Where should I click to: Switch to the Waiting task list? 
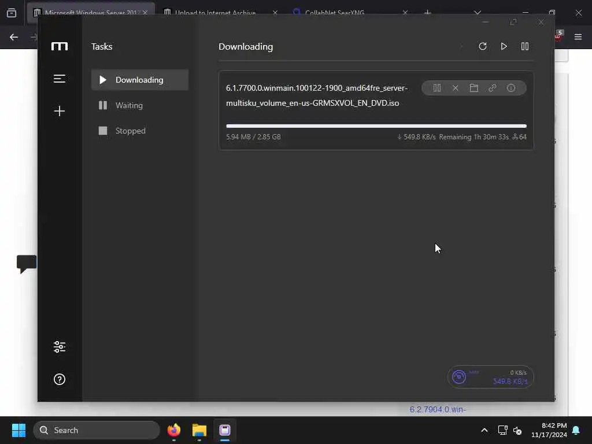[140, 105]
